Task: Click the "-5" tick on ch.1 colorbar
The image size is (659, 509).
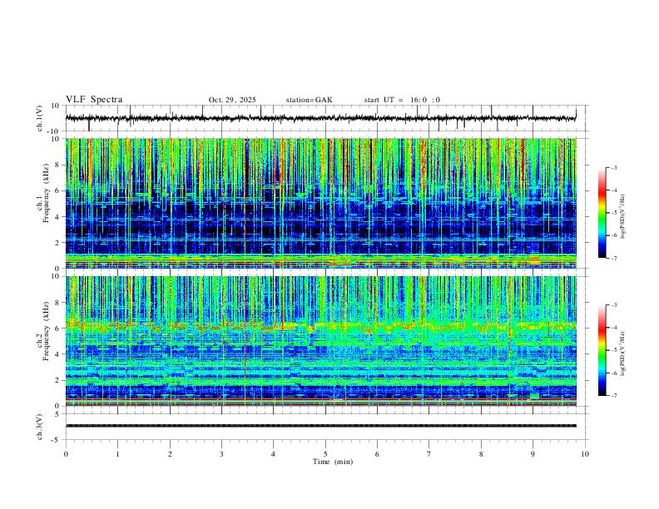Action: (x=613, y=213)
